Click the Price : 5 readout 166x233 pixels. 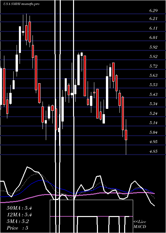18,228
